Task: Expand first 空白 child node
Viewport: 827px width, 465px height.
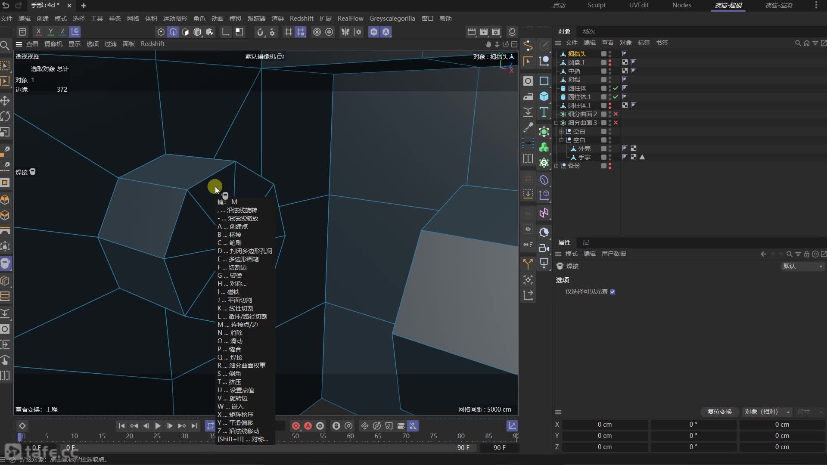Action: pos(561,131)
